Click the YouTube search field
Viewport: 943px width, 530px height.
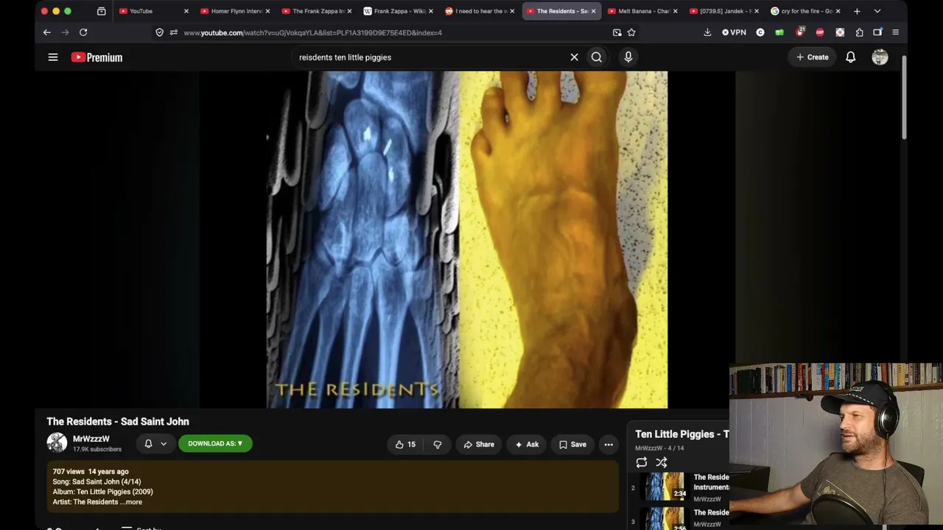[431, 57]
